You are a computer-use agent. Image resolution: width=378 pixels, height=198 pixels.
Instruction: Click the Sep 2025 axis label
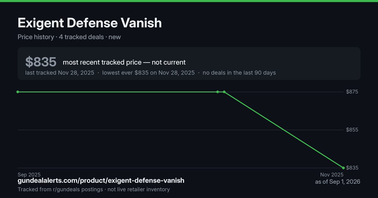(x=29, y=174)
